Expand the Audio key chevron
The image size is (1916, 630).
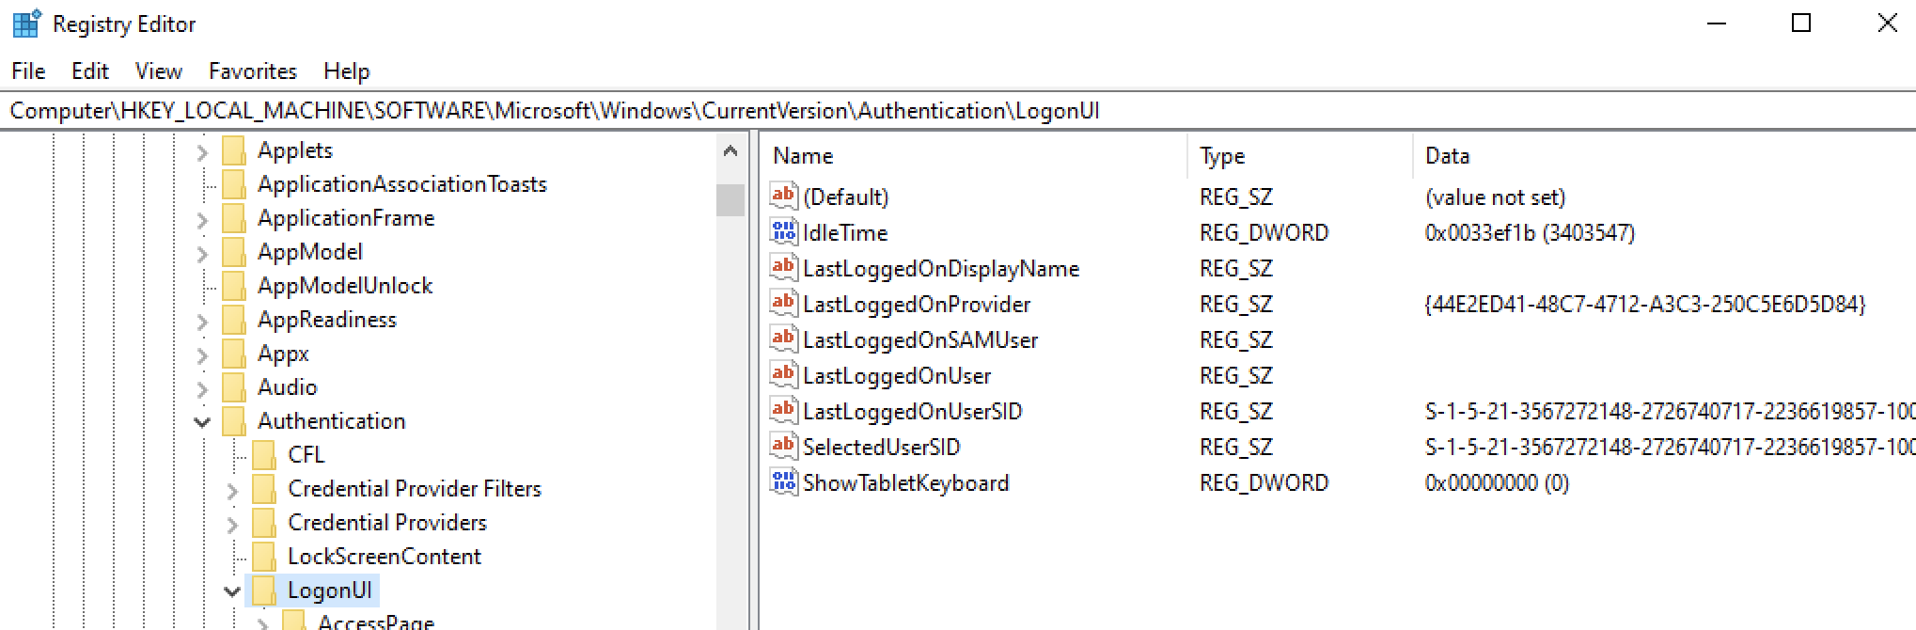coord(202,387)
